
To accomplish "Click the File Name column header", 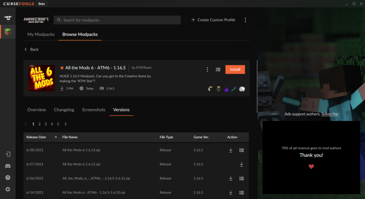I will point(70,137).
